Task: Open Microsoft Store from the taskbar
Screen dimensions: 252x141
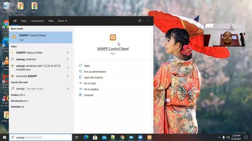Action: [95, 137]
